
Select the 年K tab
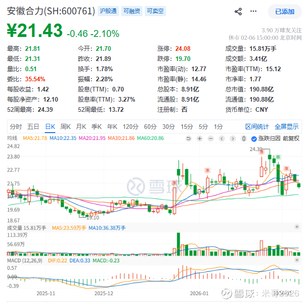[x=112, y=127]
